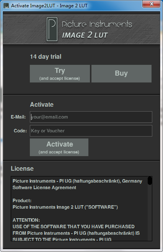Start the 14 day trial with Try

click(60, 74)
